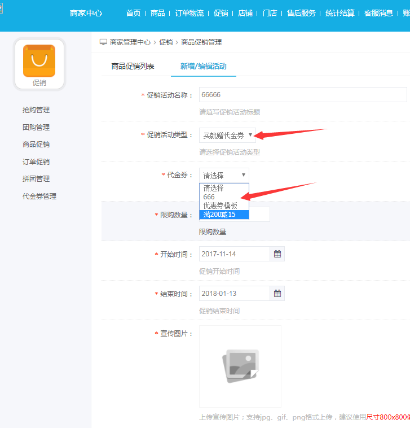This screenshot has width=410, height=428.
Task: Click the 促销 breadcrumb link
Action: 166,42
